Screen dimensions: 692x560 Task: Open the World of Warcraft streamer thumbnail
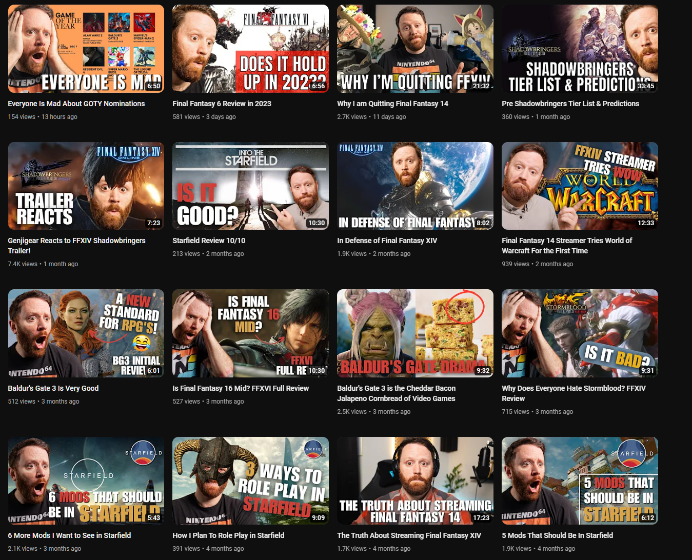580,186
